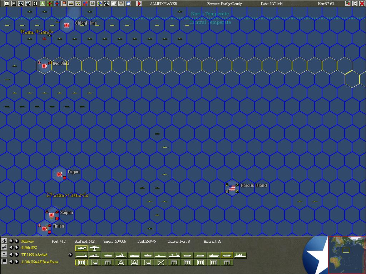366x274 pixels.
Task: Click the 'Date: 10/21/44' text
Action: [x=272, y=4]
